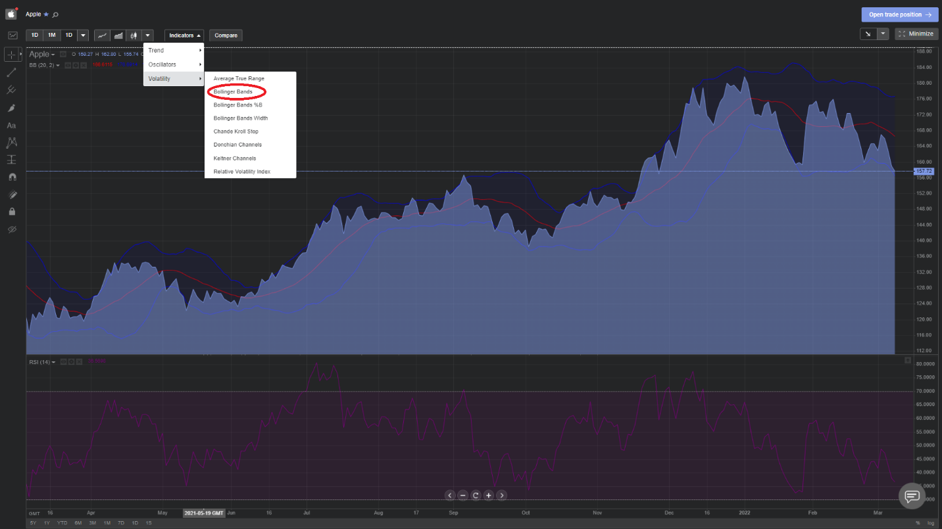Toggle magnet snap mode

pyautogui.click(x=11, y=177)
